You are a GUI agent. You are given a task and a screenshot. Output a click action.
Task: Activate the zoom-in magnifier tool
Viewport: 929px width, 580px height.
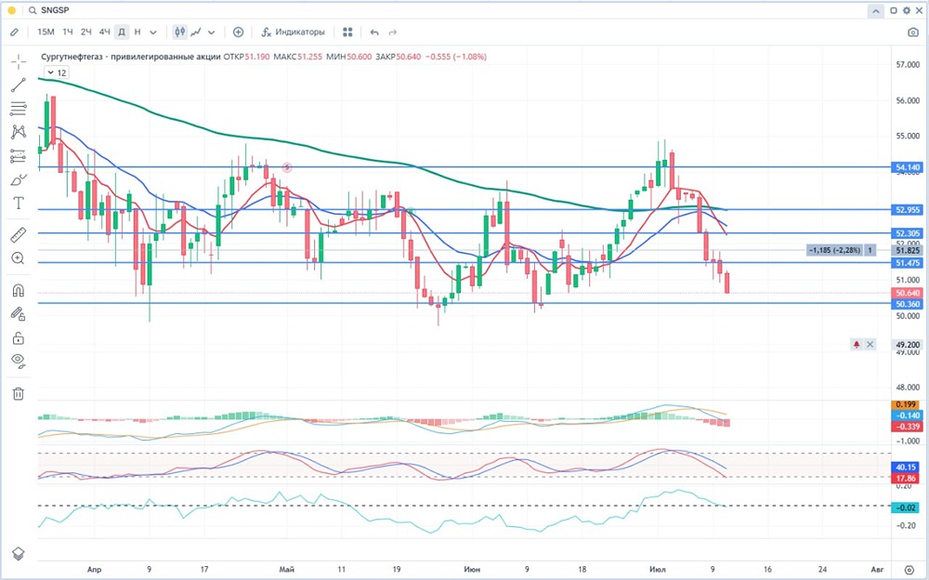18,257
